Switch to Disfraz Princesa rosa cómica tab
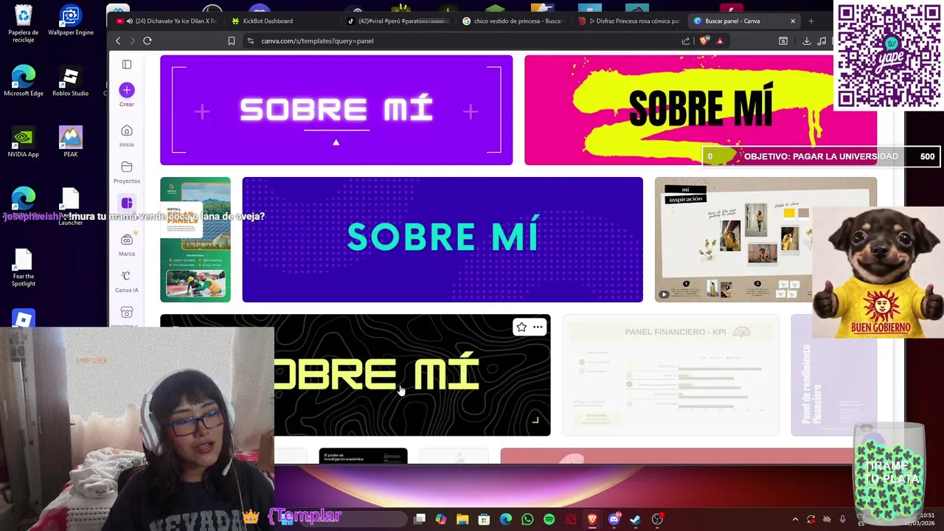 [x=628, y=21]
